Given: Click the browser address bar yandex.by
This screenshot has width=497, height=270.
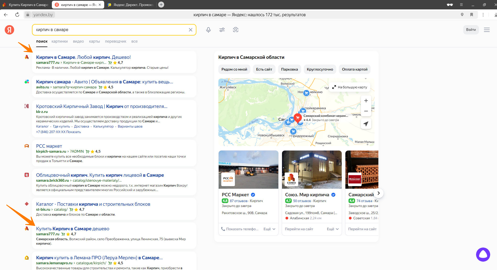Looking at the screenshot, I should point(43,15).
